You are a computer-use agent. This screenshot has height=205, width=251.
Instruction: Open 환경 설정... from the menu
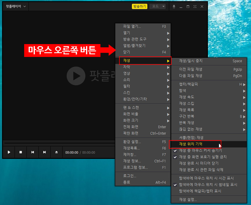pyautogui.click(x=143, y=142)
